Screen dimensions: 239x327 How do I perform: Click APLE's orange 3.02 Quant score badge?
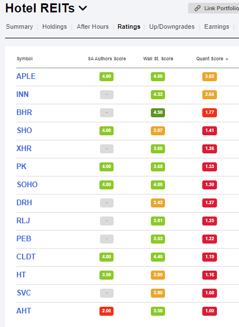pos(210,76)
